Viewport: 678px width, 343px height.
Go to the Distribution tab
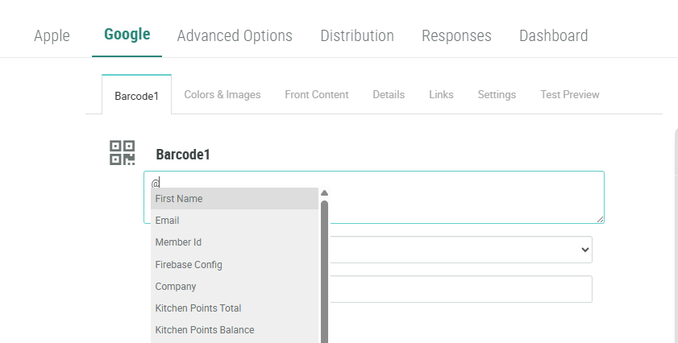point(357,36)
